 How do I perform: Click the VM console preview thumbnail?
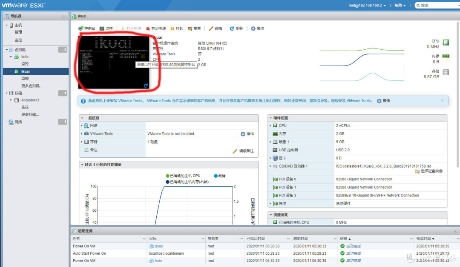pos(113,62)
